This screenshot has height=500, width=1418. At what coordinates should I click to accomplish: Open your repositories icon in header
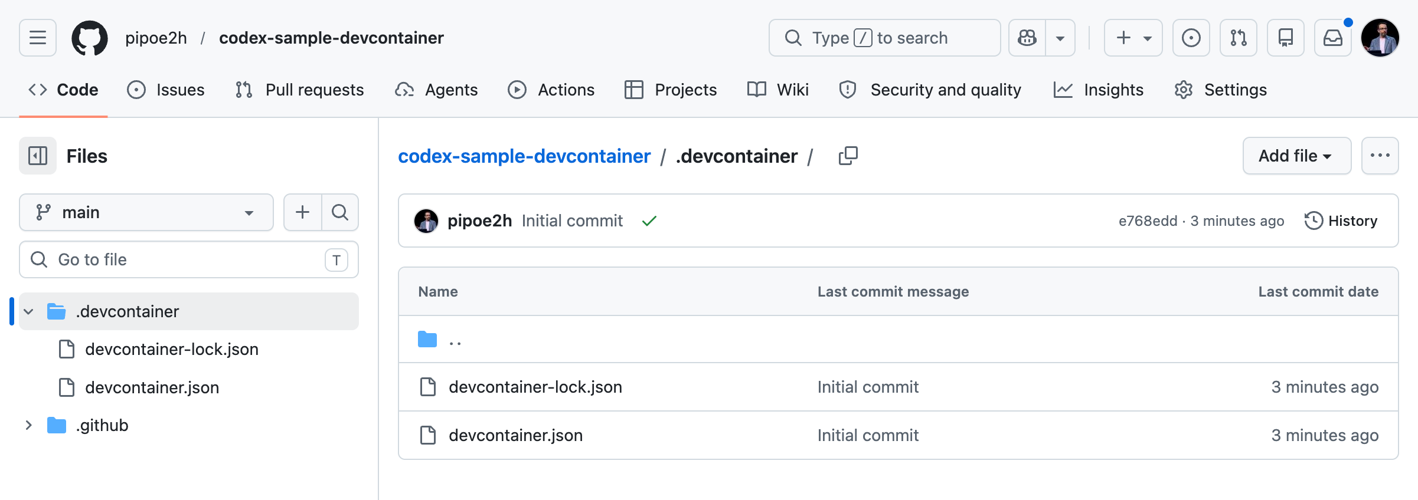coord(1286,38)
